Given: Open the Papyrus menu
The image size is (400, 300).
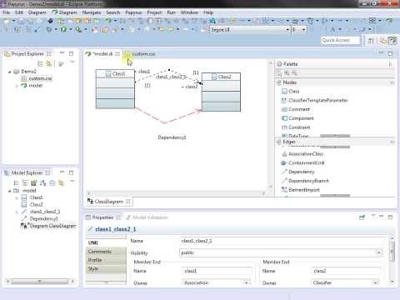Looking at the screenshot, I should (x=133, y=12).
